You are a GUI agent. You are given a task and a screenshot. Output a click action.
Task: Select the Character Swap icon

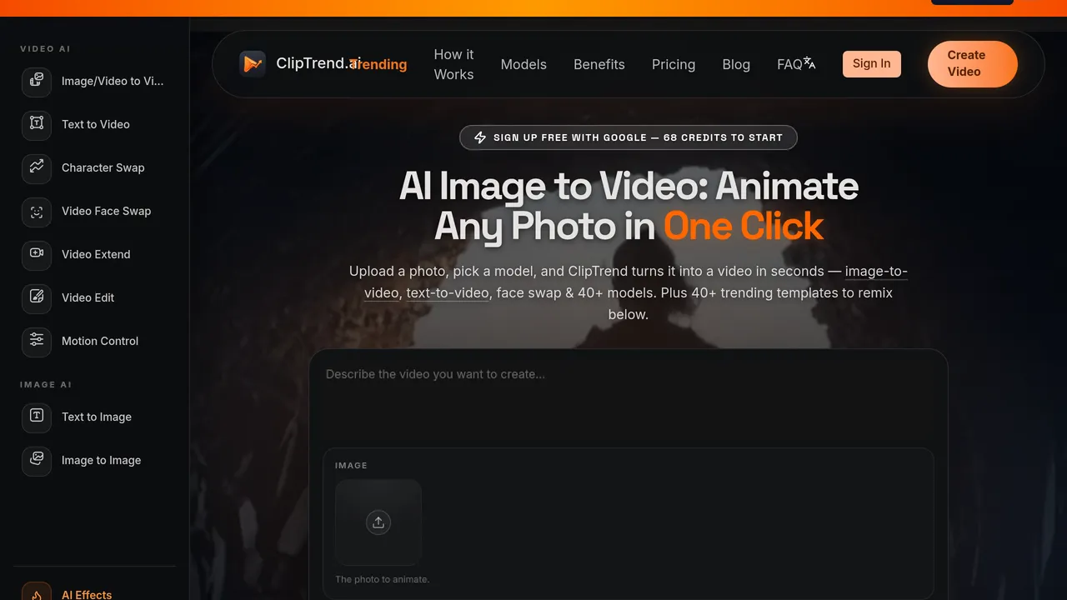coord(37,167)
